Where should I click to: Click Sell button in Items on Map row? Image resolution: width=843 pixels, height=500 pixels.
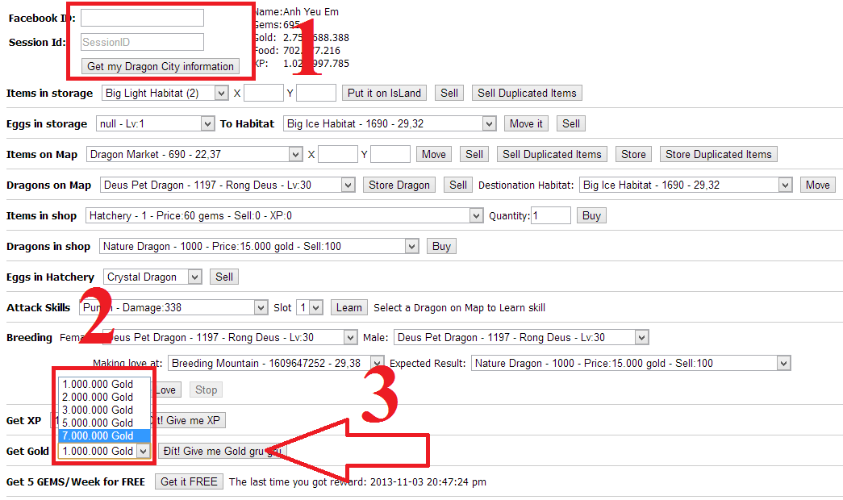point(474,154)
